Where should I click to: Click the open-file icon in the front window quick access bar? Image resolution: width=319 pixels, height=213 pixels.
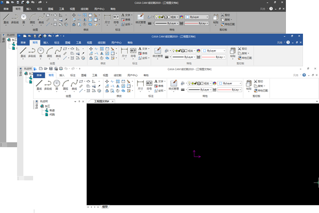point(46,68)
